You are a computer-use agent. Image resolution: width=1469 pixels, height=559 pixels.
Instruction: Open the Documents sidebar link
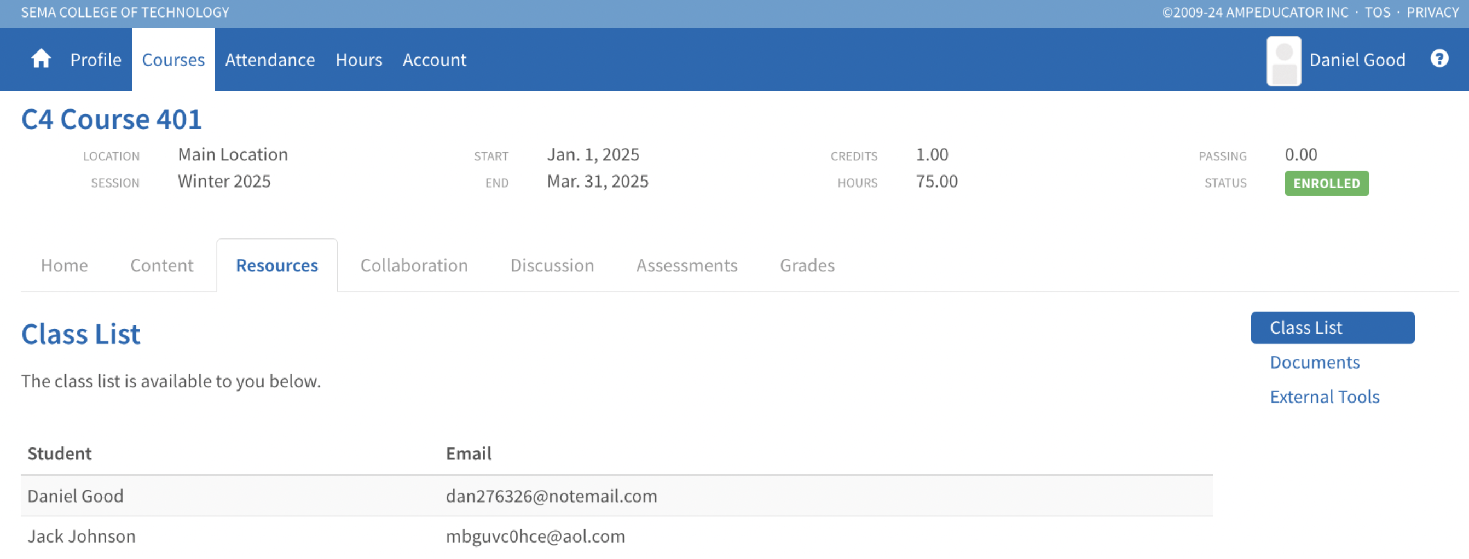click(1315, 363)
